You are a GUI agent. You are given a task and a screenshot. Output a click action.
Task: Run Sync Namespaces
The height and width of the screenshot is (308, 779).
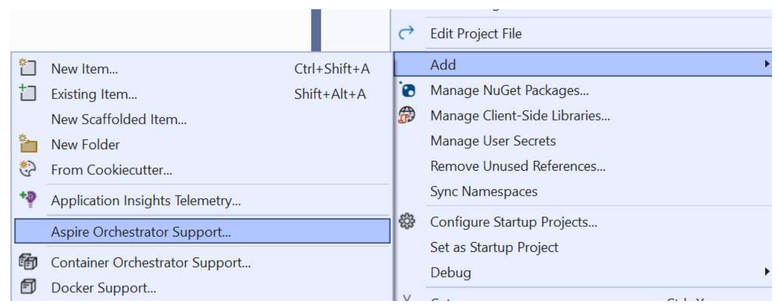click(485, 191)
